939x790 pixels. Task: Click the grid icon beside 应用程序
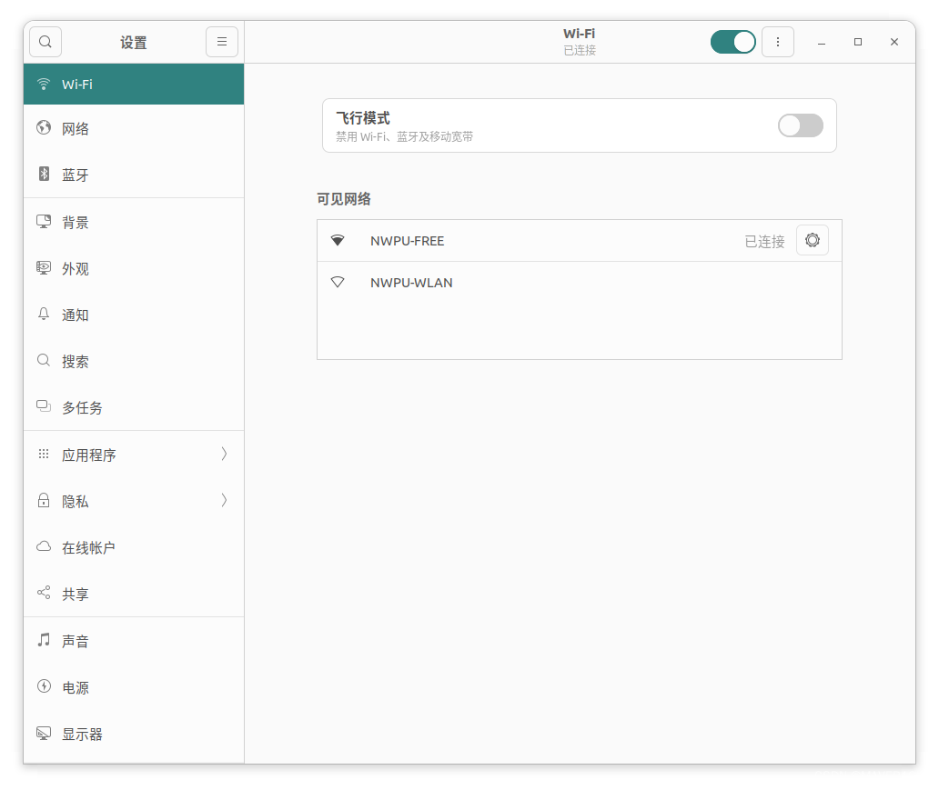click(44, 454)
